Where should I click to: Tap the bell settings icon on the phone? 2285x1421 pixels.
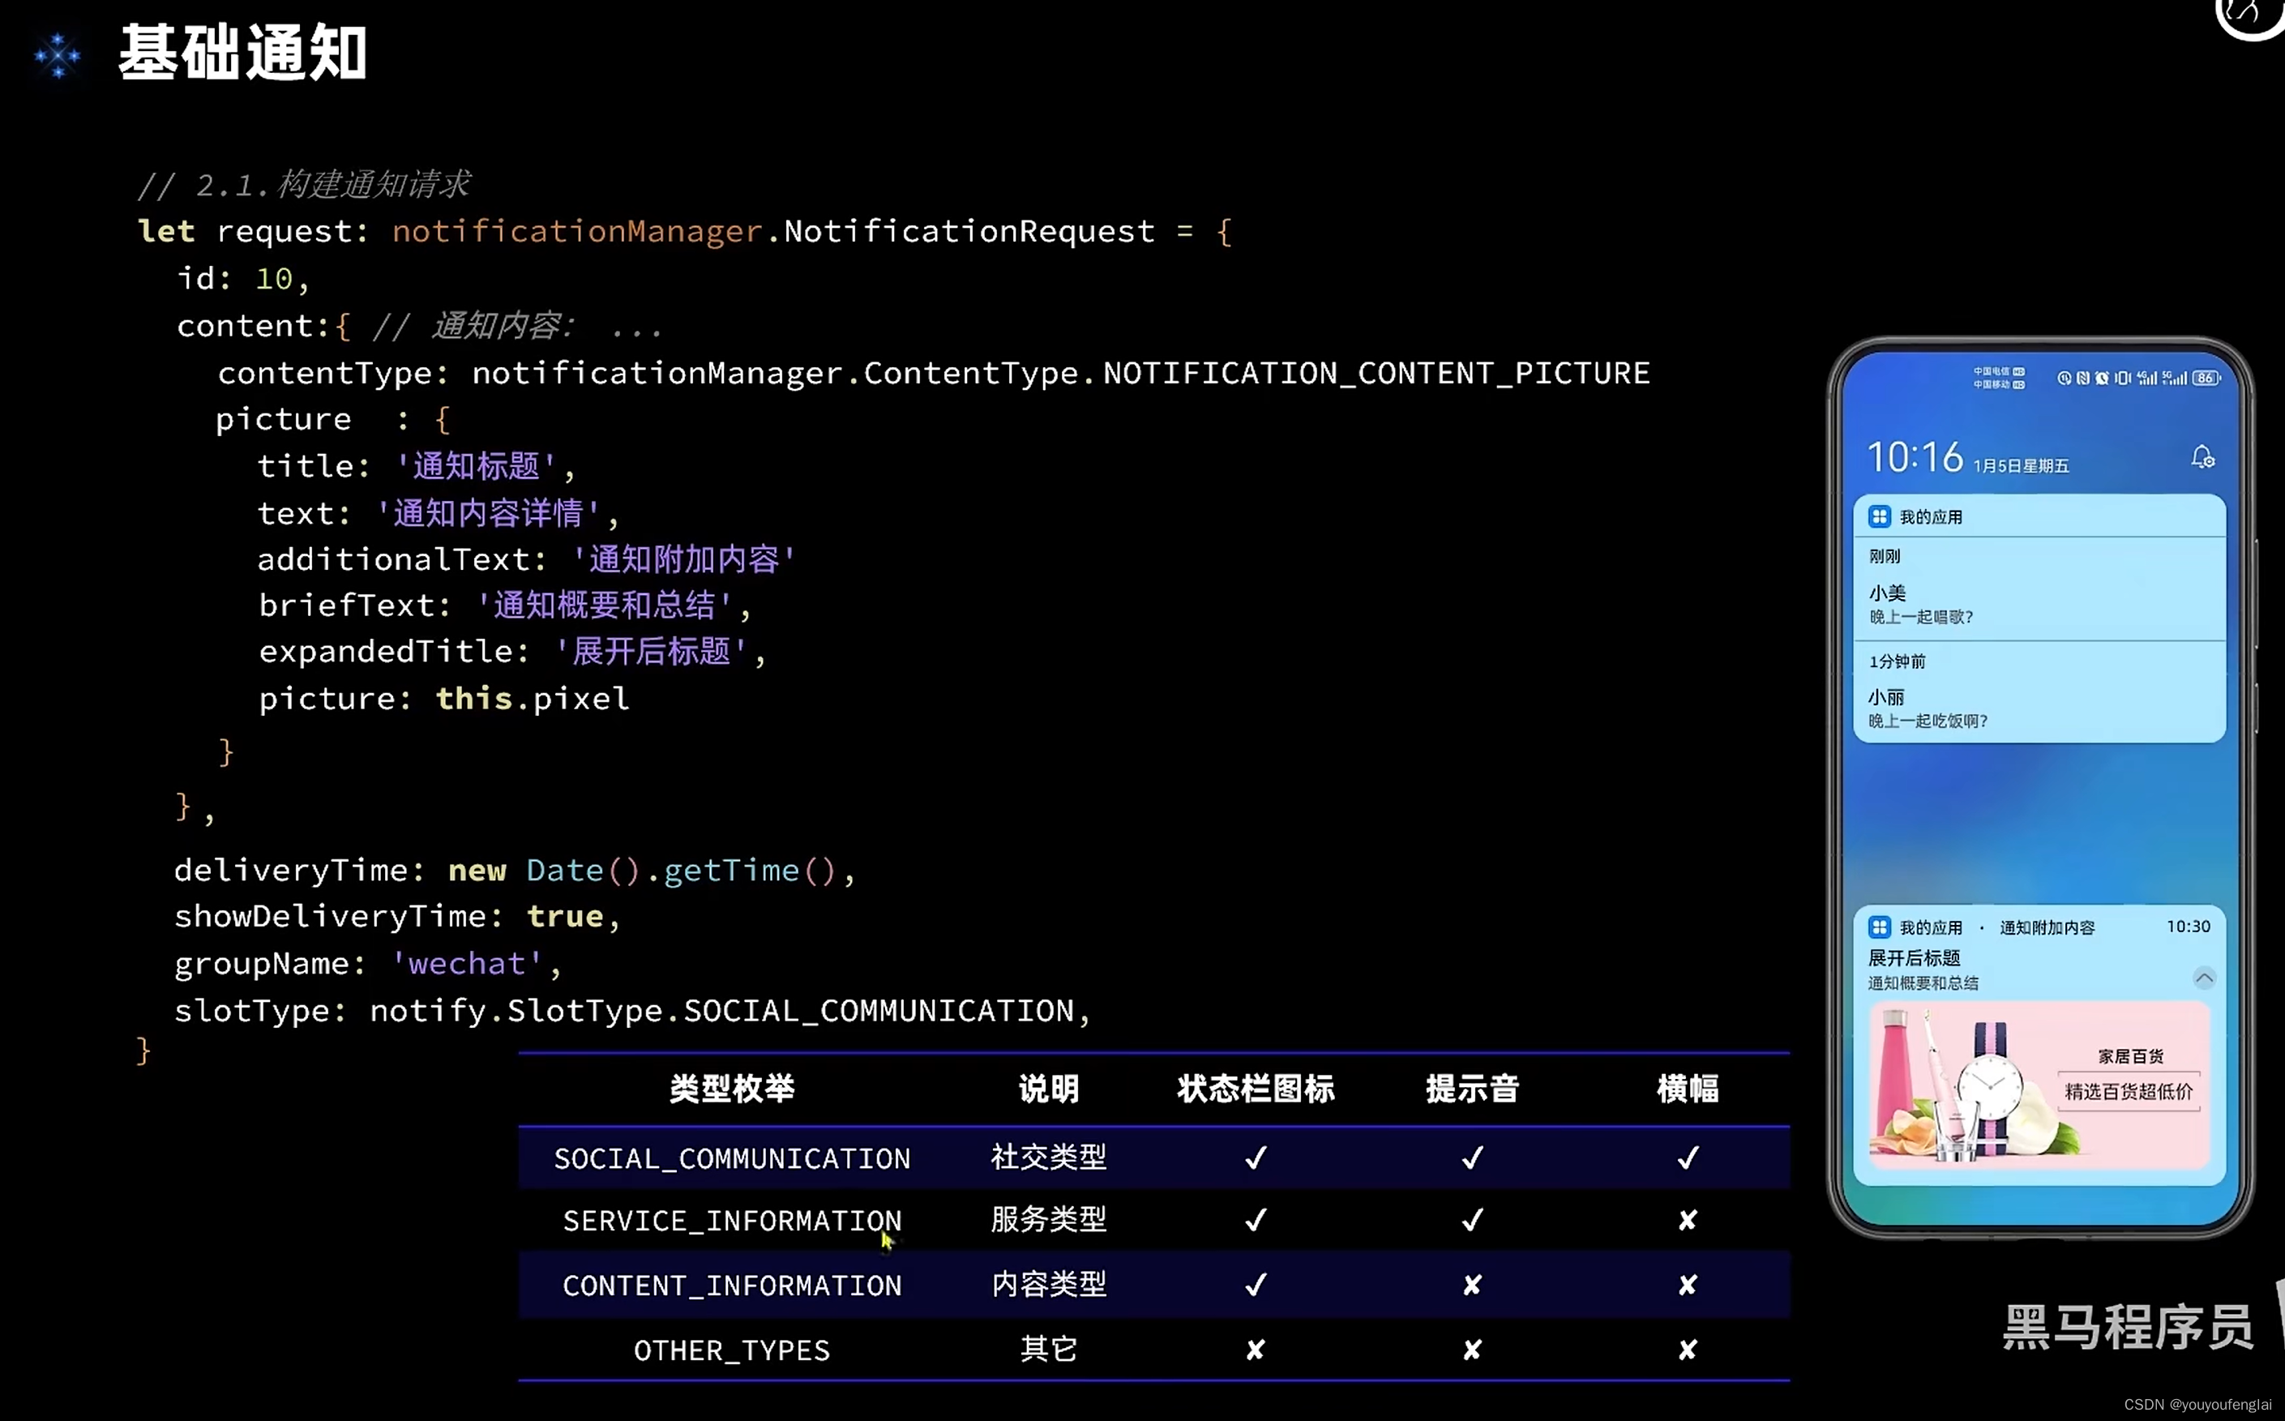[x=2202, y=458]
